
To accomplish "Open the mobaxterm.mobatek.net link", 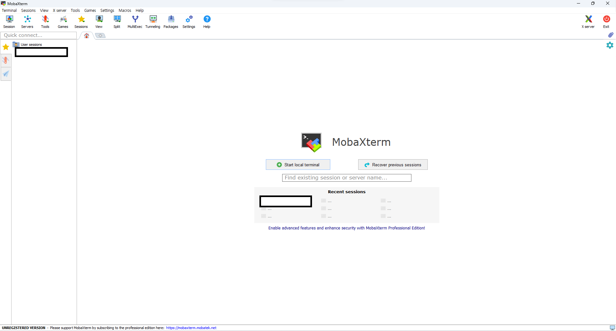I will (191, 328).
